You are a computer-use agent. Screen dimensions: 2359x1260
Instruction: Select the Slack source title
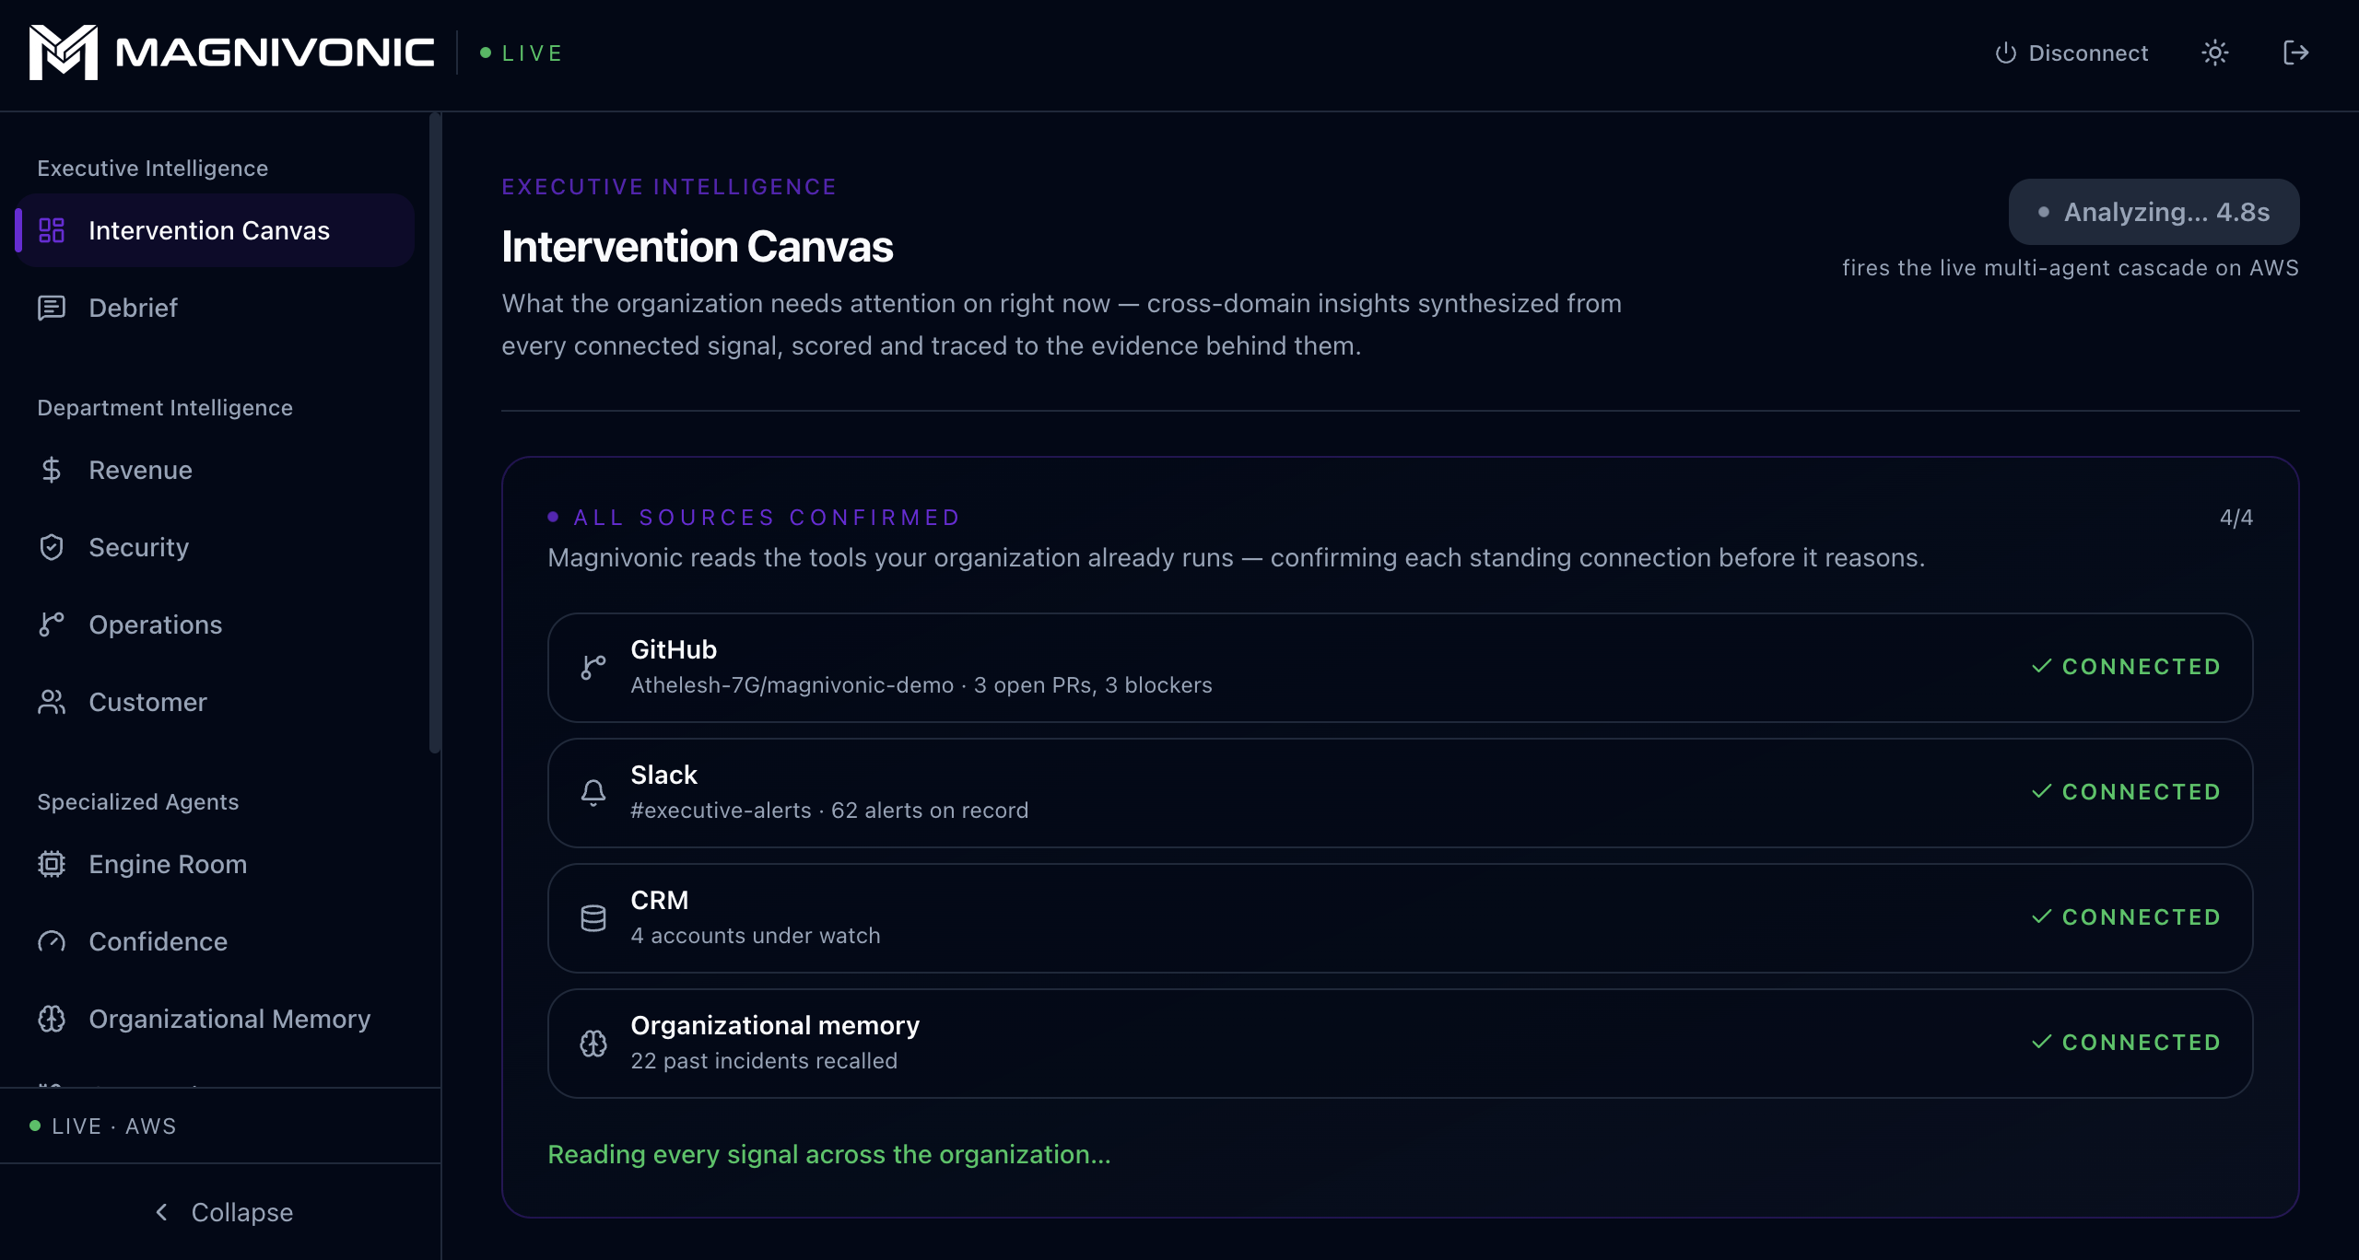[663, 775]
